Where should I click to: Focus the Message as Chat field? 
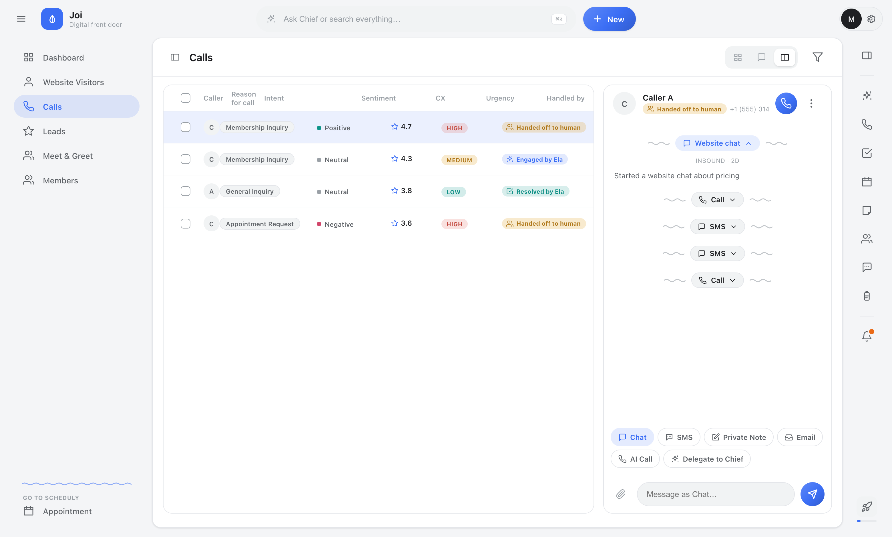tap(715, 494)
